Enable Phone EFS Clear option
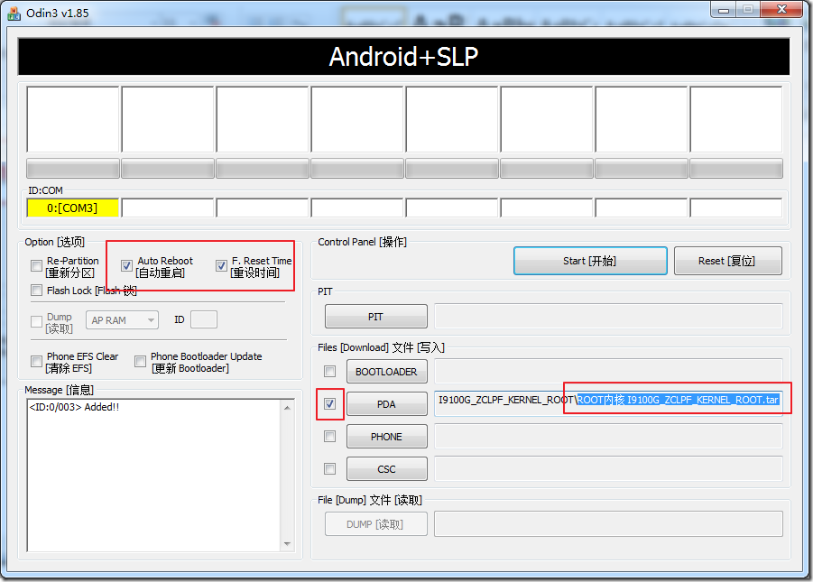The width and height of the screenshot is (813, 582). pyautogui.click(x=36, y=361)
